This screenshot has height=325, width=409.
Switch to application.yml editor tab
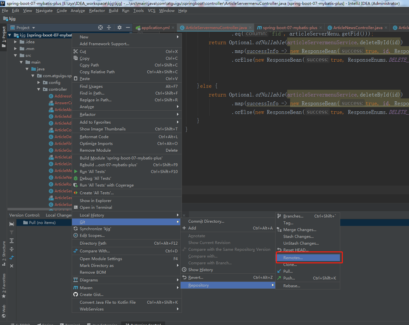pos(155,28)
